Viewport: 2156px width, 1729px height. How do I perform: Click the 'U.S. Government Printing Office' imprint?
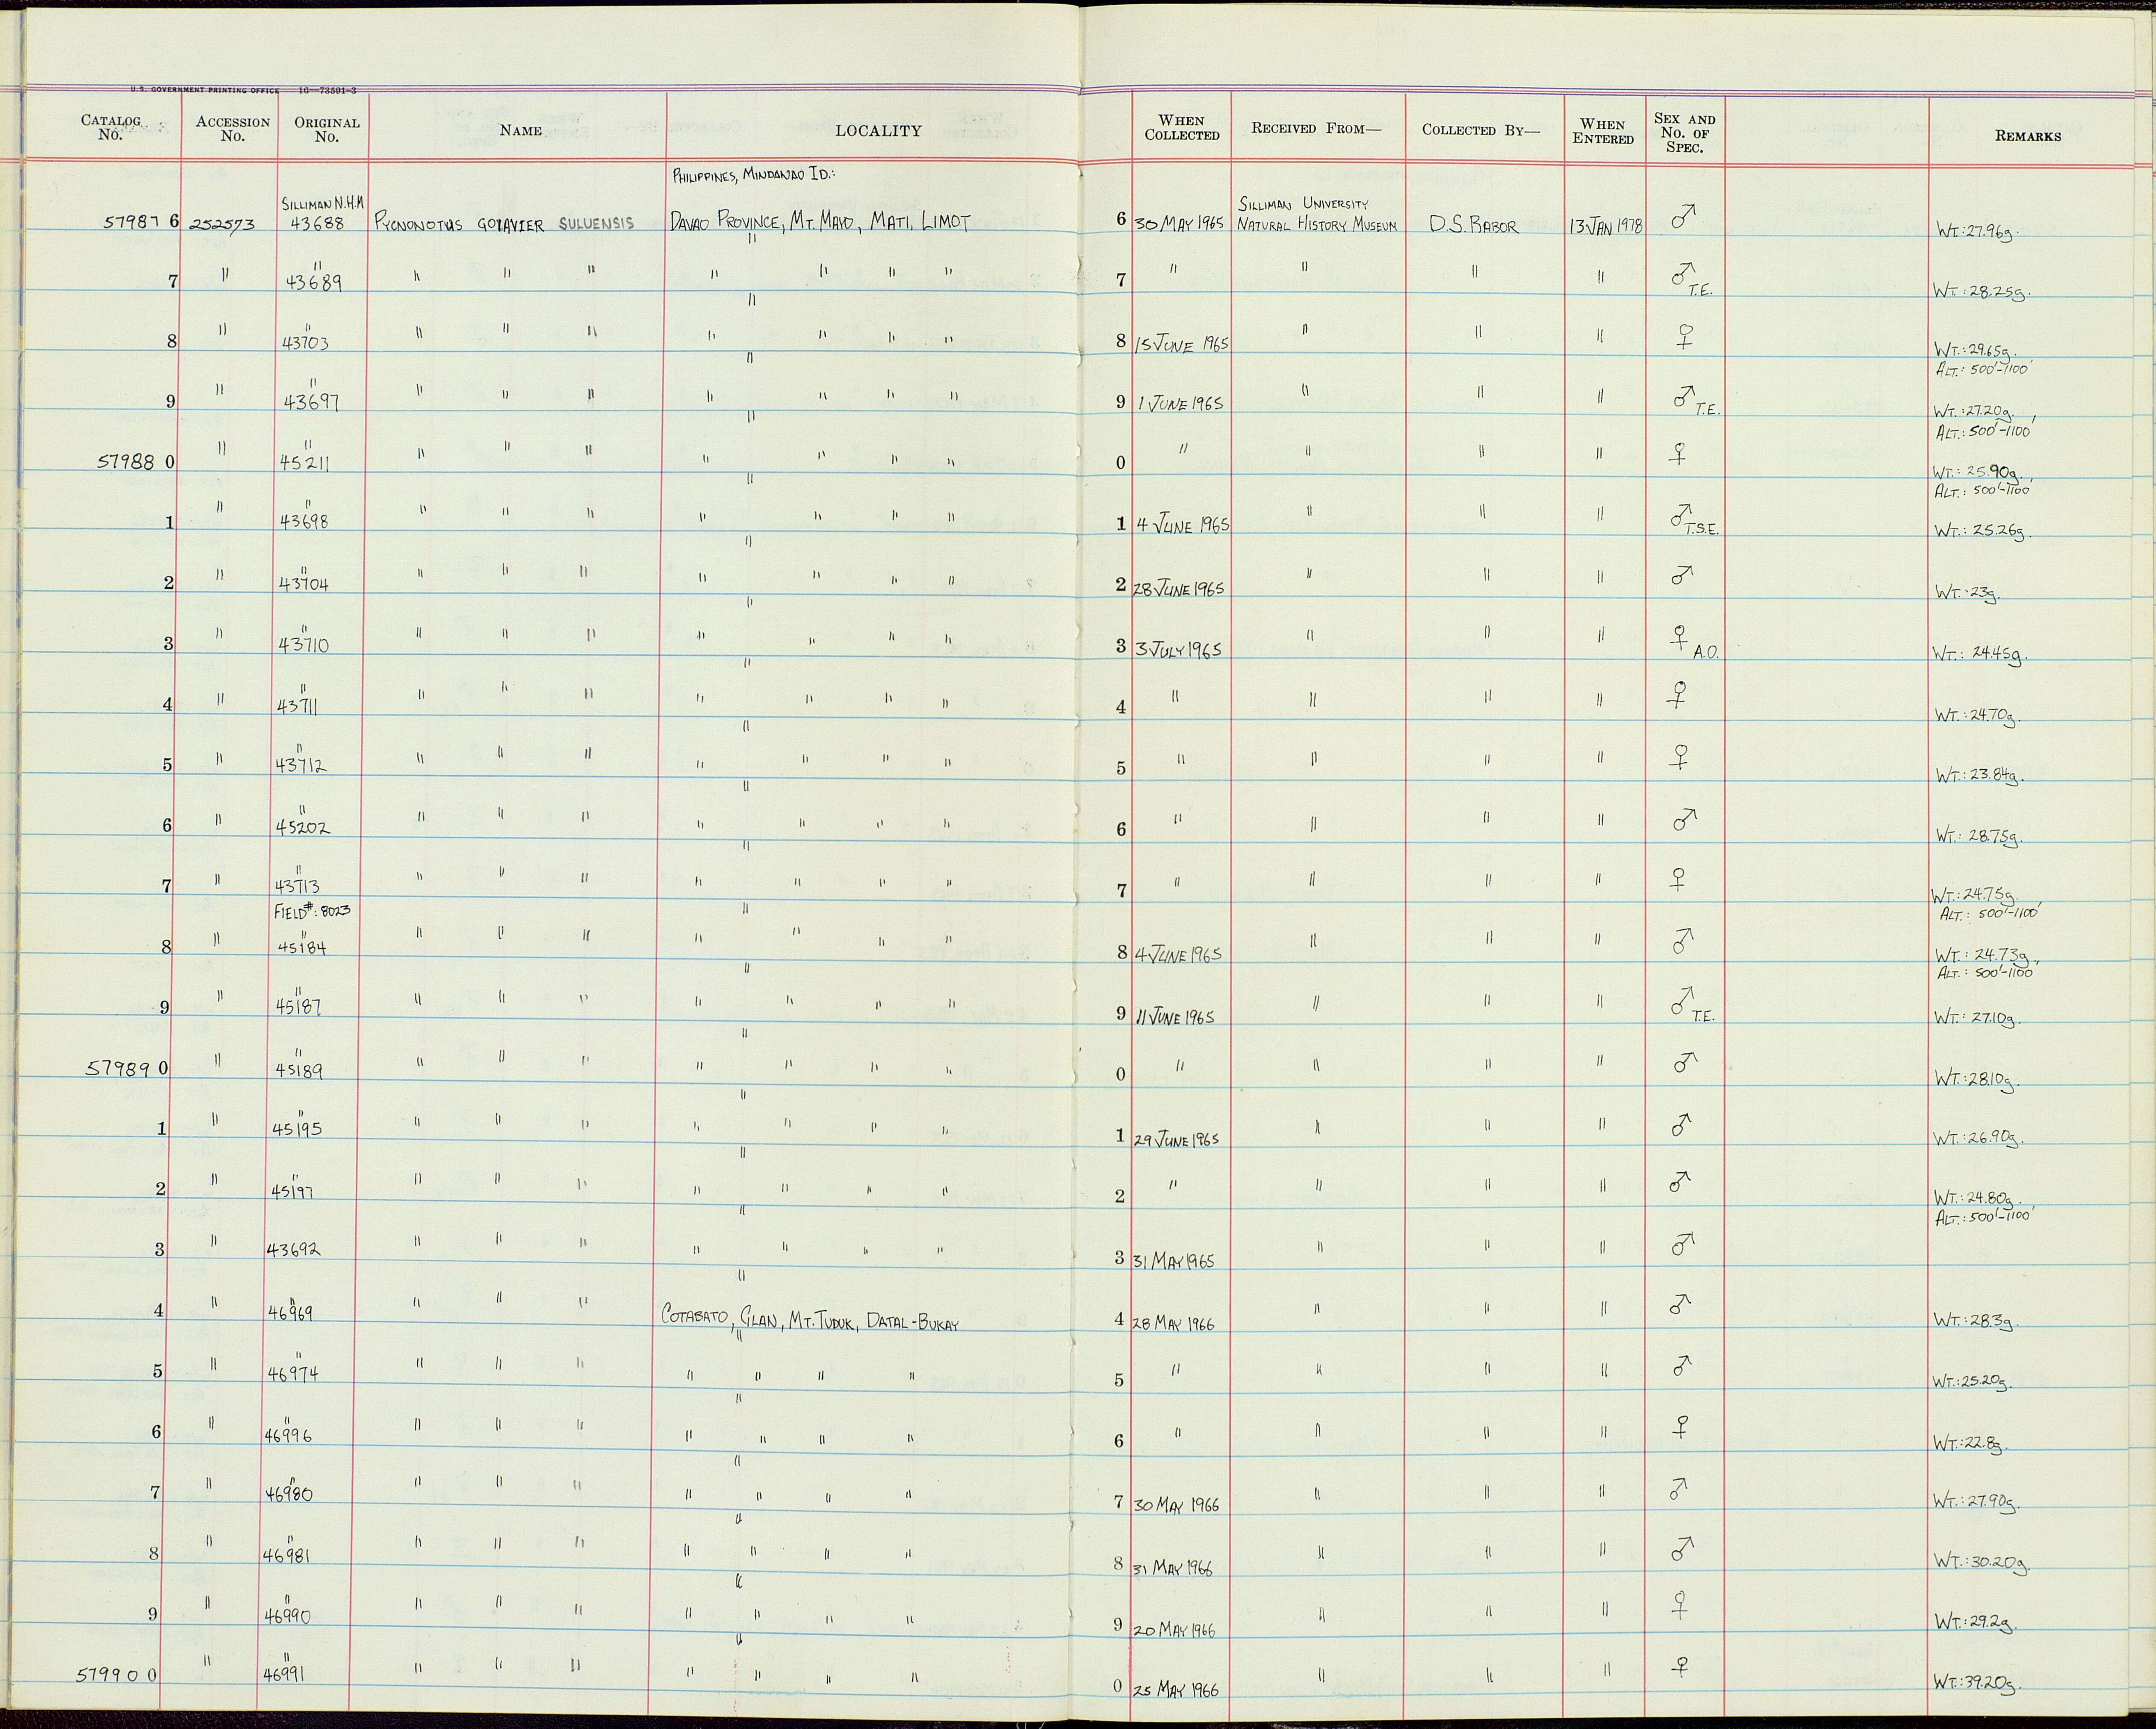coord(206,90)
